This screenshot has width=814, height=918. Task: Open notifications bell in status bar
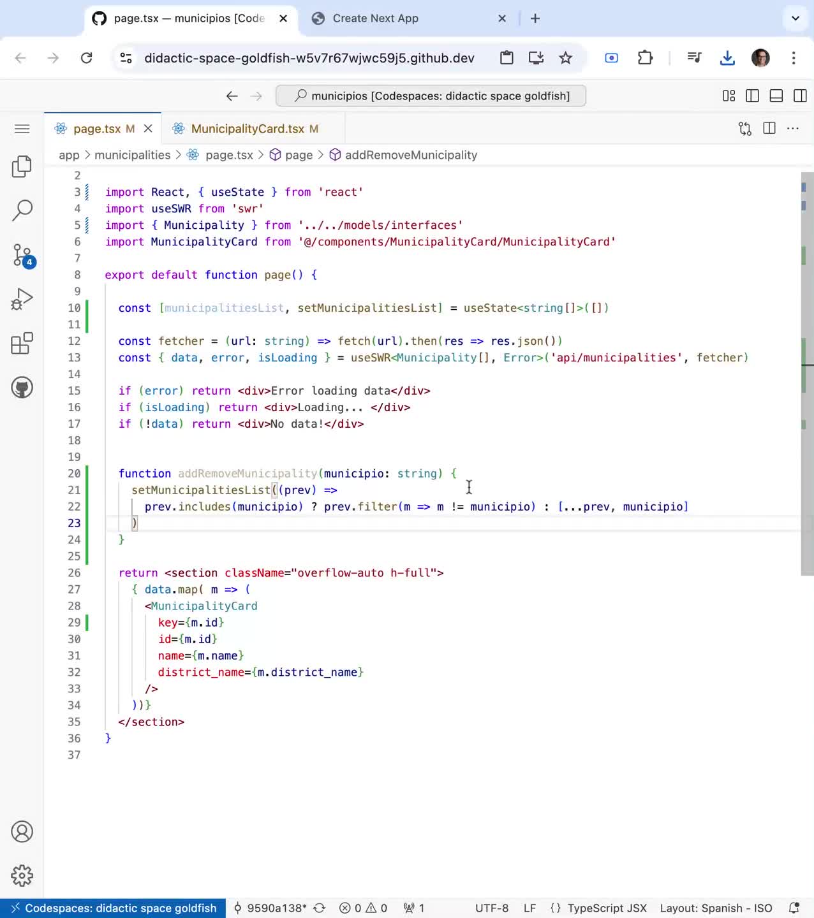[794, 908]
